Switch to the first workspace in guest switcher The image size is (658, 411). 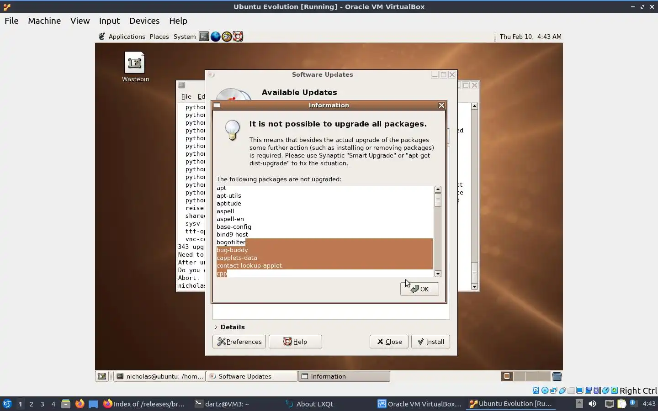tap(507, 376)
